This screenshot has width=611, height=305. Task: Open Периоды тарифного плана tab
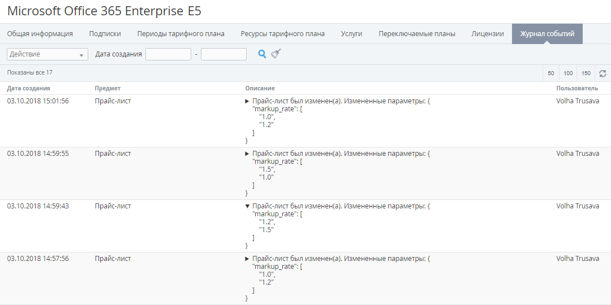181,34
